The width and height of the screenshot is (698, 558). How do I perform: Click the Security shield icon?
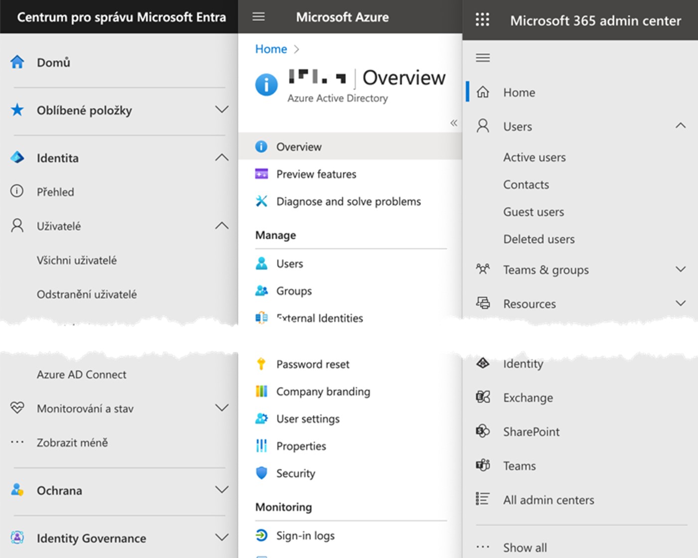click(x=262, y=473)
